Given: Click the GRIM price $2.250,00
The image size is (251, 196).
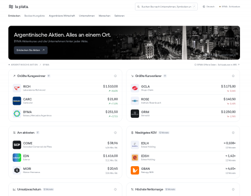Looking at the screenshot, I should click(229, 112).
